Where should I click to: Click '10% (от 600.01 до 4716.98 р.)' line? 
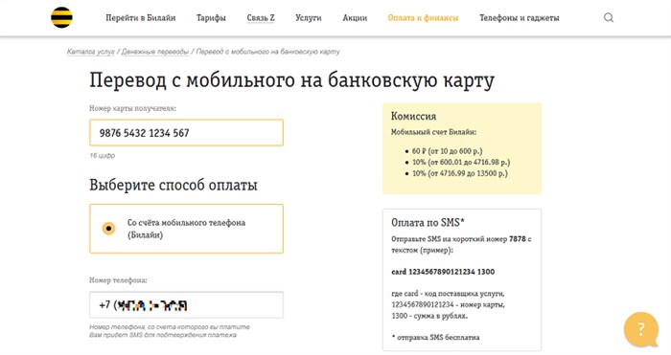(461, 163)
